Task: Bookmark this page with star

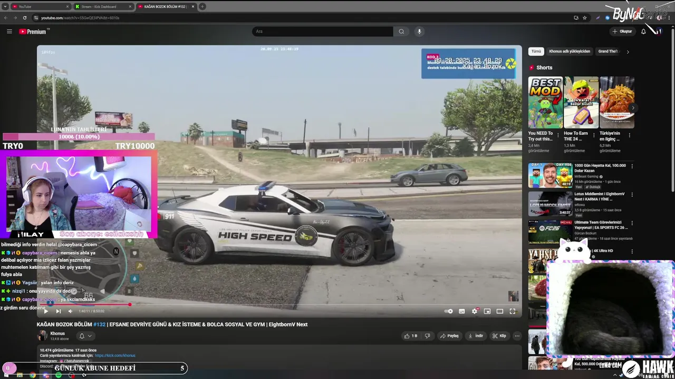Action: (x=584, y=18)
